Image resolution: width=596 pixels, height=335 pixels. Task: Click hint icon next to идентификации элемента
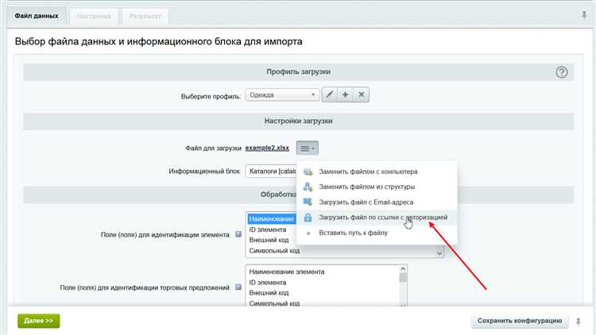coord(238,234)
